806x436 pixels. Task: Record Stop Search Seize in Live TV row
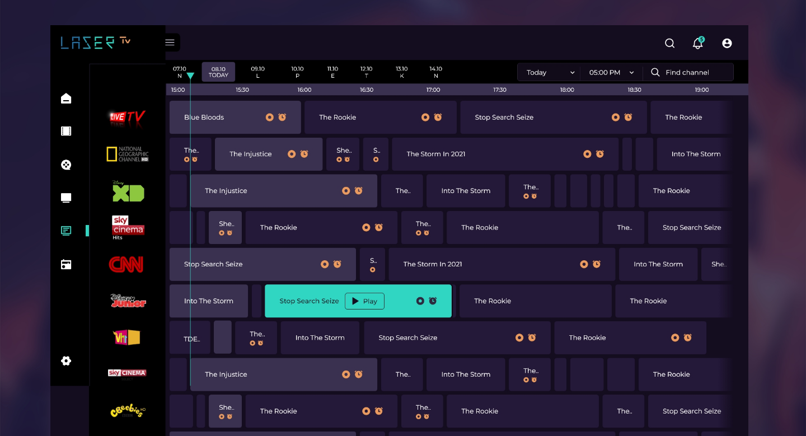pos(616,117)
